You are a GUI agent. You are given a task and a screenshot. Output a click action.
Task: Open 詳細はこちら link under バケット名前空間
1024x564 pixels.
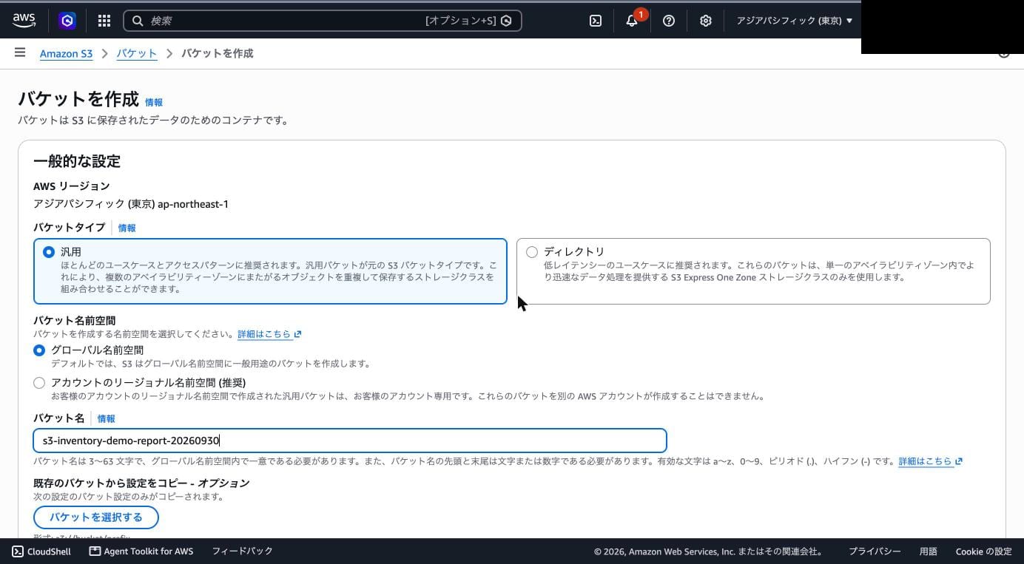click(269, 334)
